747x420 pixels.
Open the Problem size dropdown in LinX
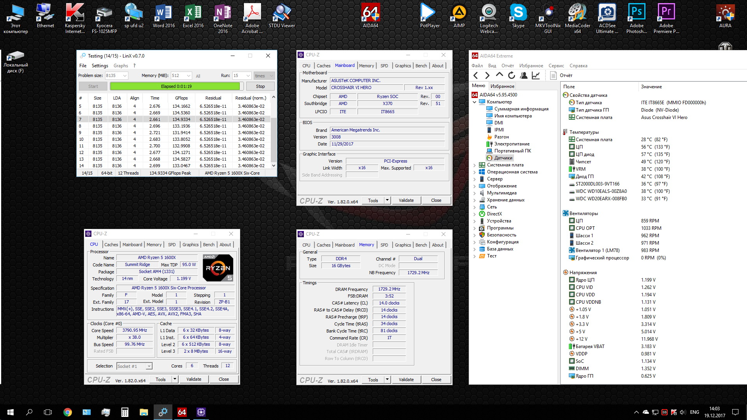pyautogui.click(x=125, y=76)
